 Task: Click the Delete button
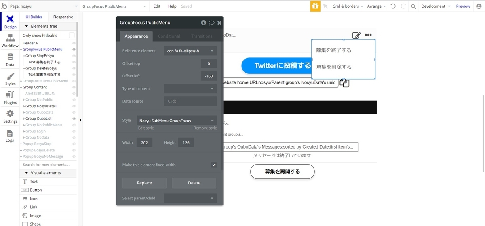(194, 183)
